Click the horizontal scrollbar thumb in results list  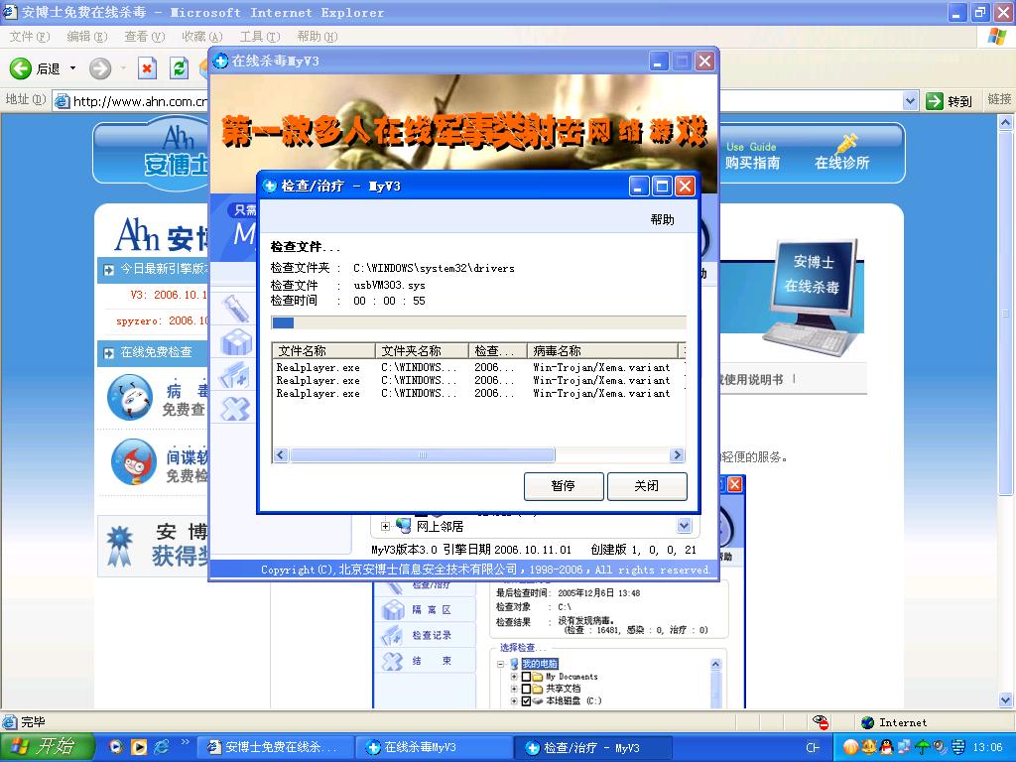pos(422,454)
